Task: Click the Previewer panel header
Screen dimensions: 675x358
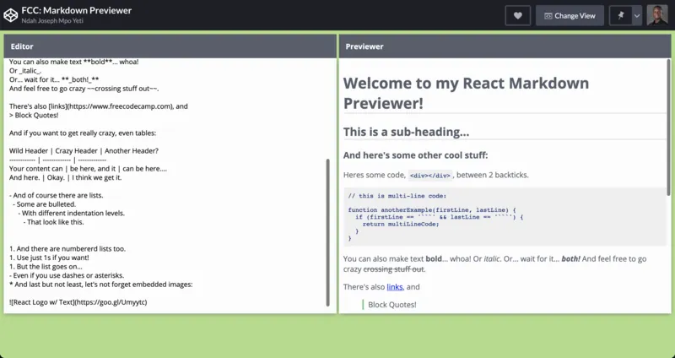Action: (505, 46)
